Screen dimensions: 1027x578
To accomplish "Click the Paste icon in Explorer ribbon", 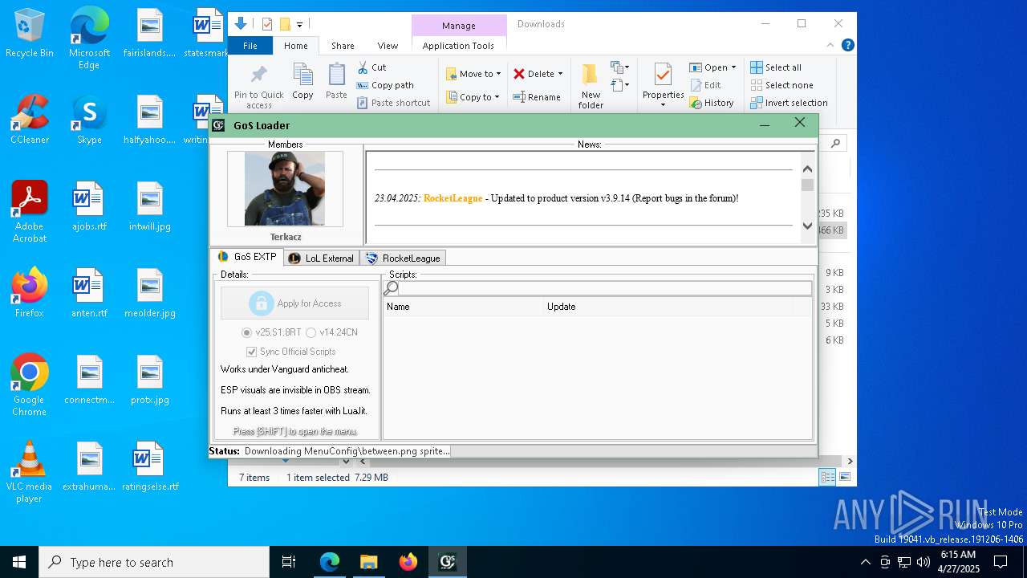I will 336,82.
